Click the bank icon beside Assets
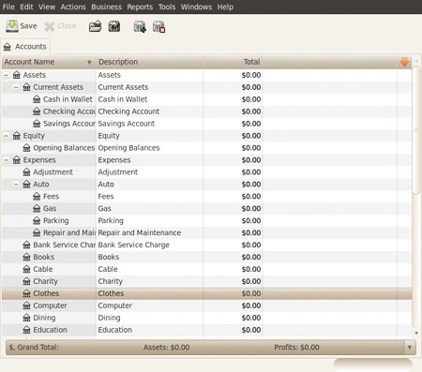The width and height of the screenshot is (422, 372). point(17,75)
